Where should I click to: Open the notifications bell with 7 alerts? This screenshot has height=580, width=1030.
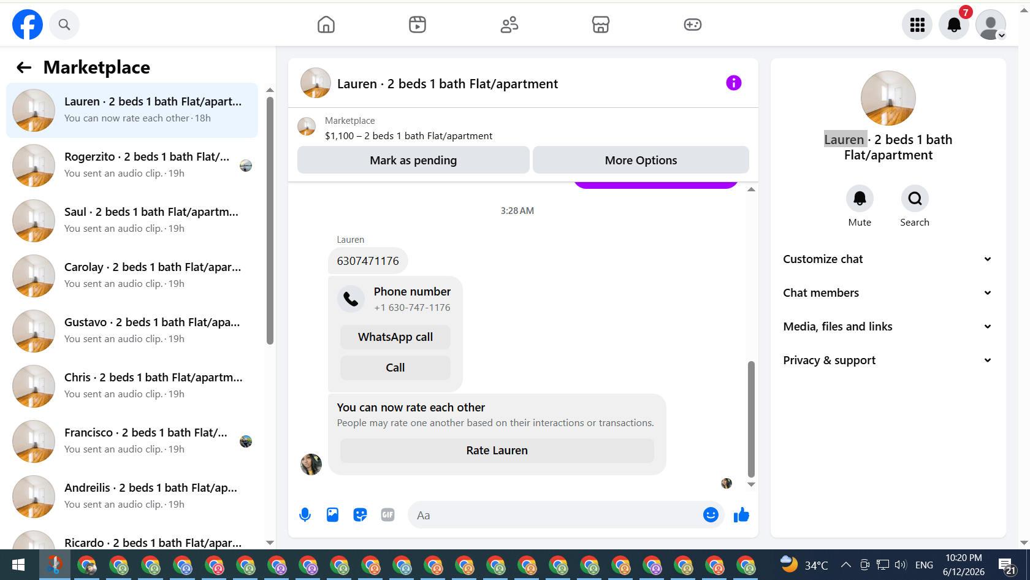[954, 25]
